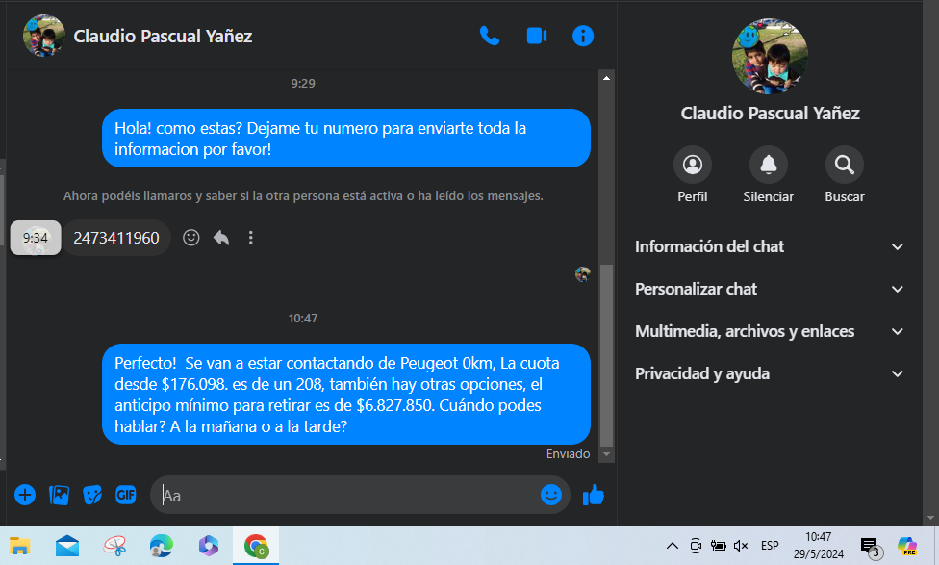
Task: Choose a sticker from the sticker icon
Action: pyautogui.click(x=92, y=495)
